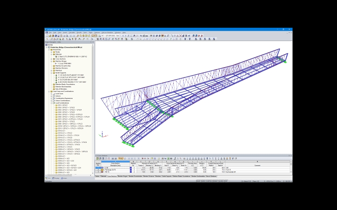
Task: Select Combination Expressions tree item
Action: pyautogui.click(x=64, y=98)
